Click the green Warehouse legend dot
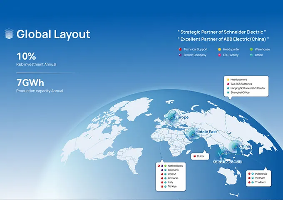Screen dimensions: 283x200 251,49
